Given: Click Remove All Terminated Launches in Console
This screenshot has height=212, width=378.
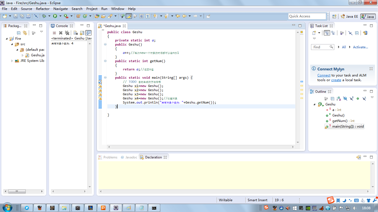Looking at the screenshot, I should (x=67, y=33).
